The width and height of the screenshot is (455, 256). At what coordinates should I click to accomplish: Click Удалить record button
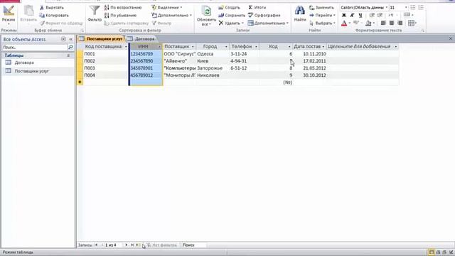click(x=231, y=23)
